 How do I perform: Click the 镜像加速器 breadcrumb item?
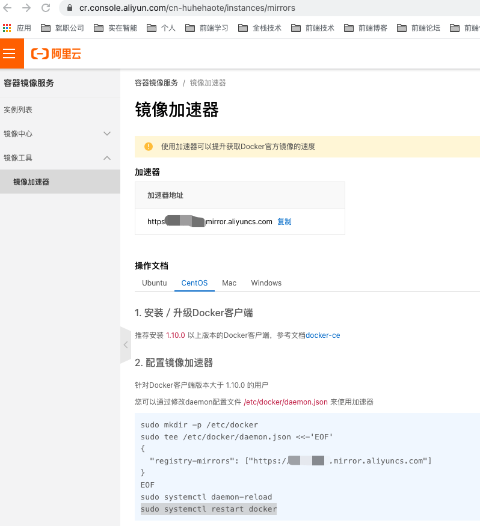208,83
